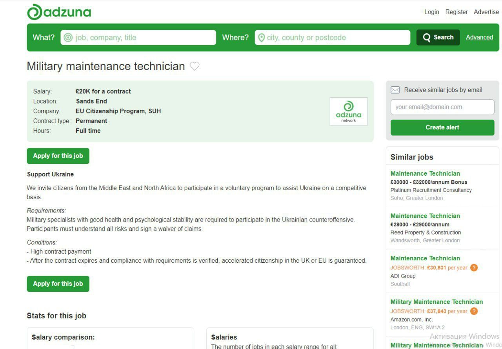This screenshot has height=349, width=502.
Task: Click the top Apply for this job button
Action: tap(58, 156)
